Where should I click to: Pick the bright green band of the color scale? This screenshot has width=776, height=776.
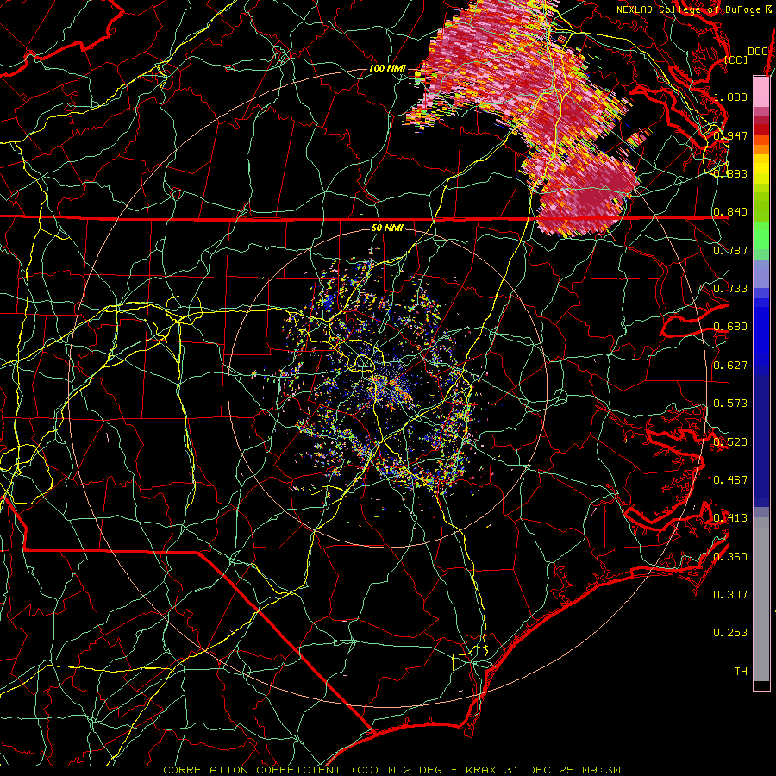coord(761,236)
